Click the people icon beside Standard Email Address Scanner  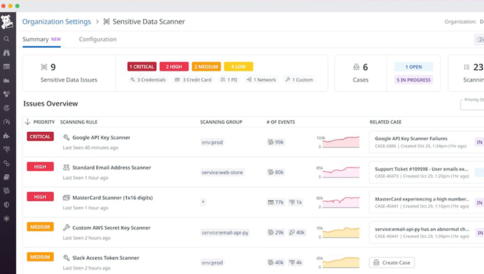(x=66, y=167)
